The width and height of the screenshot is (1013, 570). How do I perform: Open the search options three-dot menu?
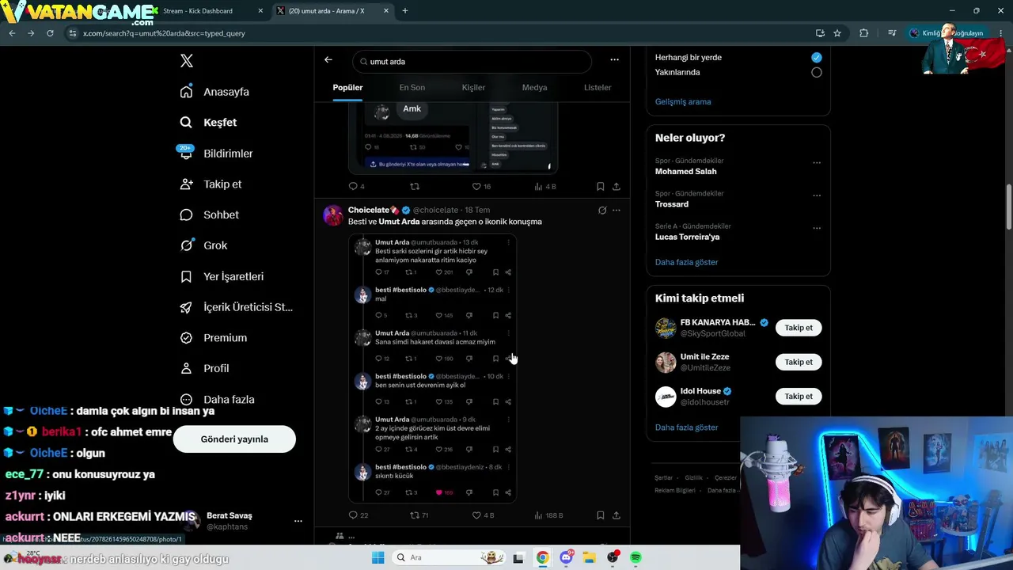pos(614,60)
